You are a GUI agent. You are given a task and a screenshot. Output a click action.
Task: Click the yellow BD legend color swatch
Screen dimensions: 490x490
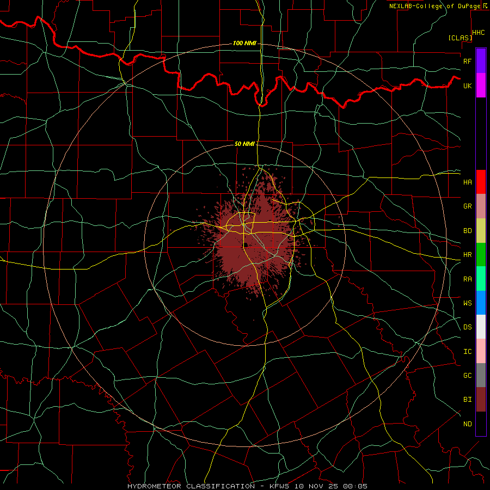(x=481, y=230)
